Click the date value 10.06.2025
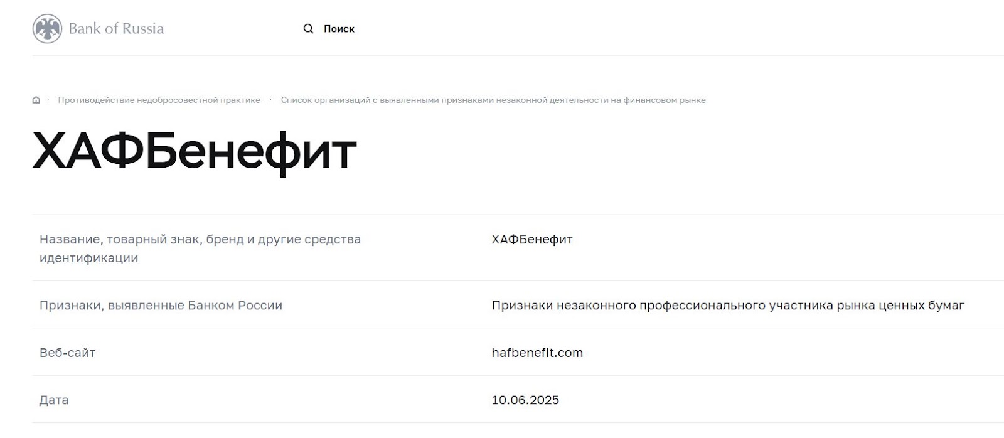This screenshot has height=438, width=1004. (x=525, y=400)
